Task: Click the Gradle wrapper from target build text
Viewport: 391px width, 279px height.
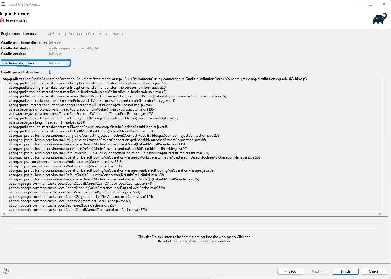Action: (73, 48)
